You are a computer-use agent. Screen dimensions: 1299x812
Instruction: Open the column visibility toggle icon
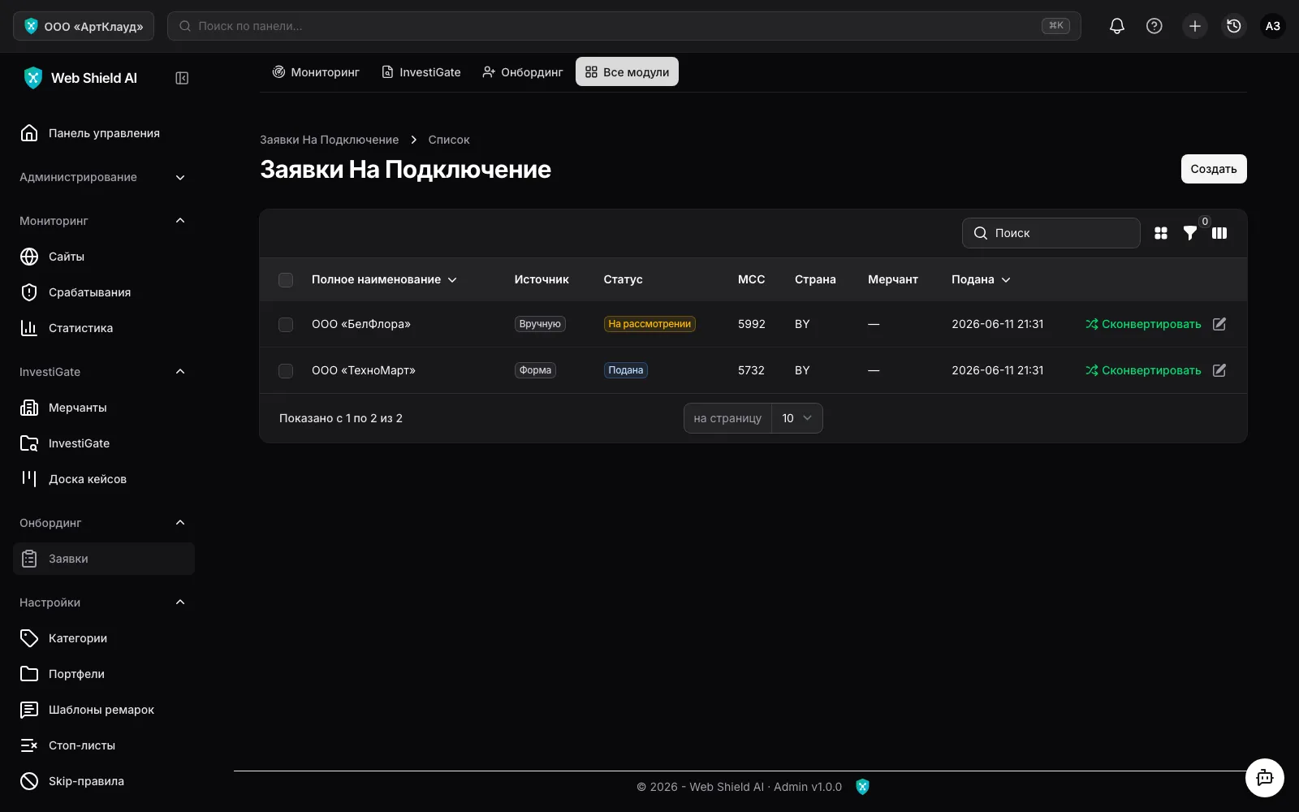[x=1219, y=233]
